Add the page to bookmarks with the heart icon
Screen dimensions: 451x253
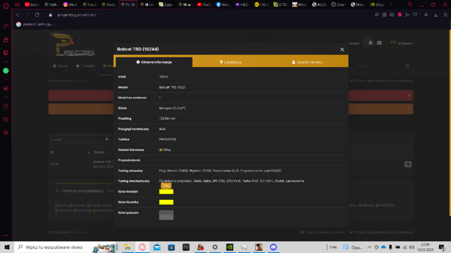pyautogui.click(x=415, y=15)
